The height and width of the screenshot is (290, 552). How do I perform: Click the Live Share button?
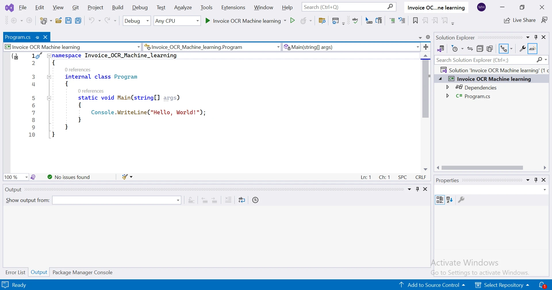pos(520,20)
